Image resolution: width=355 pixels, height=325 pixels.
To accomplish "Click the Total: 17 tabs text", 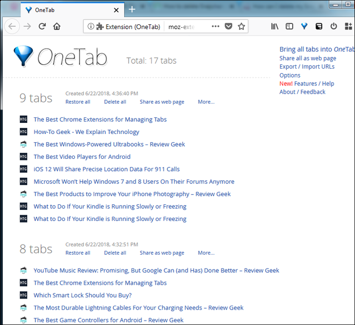I will pos(151,60).
